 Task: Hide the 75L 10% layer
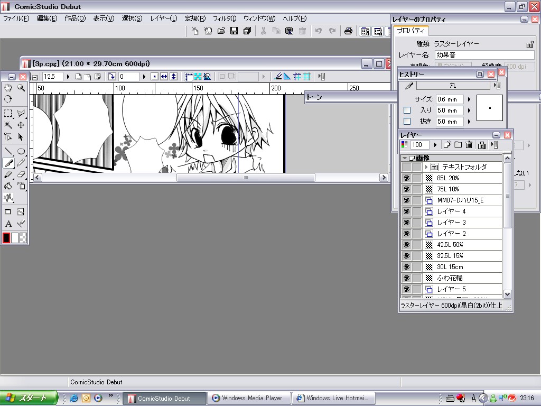(406, 189)
